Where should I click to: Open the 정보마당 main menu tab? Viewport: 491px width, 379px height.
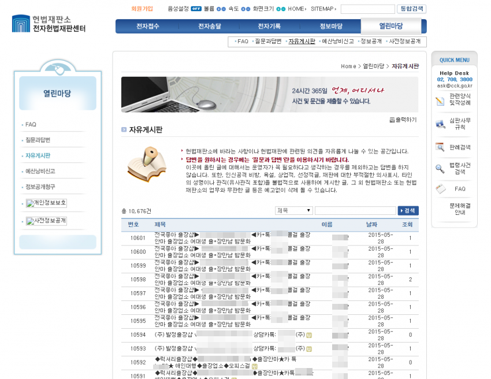coord(330,27)
